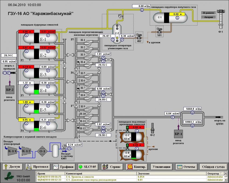Click the valve above separator С-2
The image size is (229, 183).
click(122, 16)
